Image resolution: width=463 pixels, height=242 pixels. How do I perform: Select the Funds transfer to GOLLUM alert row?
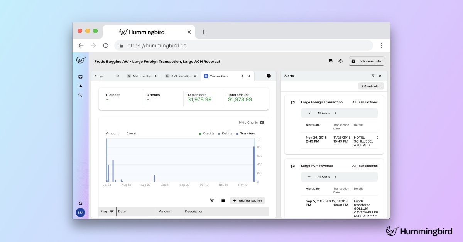pyautogui.click(x=340, y=207)
